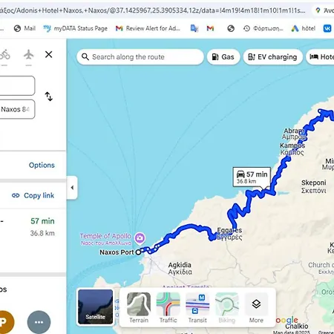Switch to Satellite view thumbnail
This screenshot has height=334, width=334.
point(95,307)
